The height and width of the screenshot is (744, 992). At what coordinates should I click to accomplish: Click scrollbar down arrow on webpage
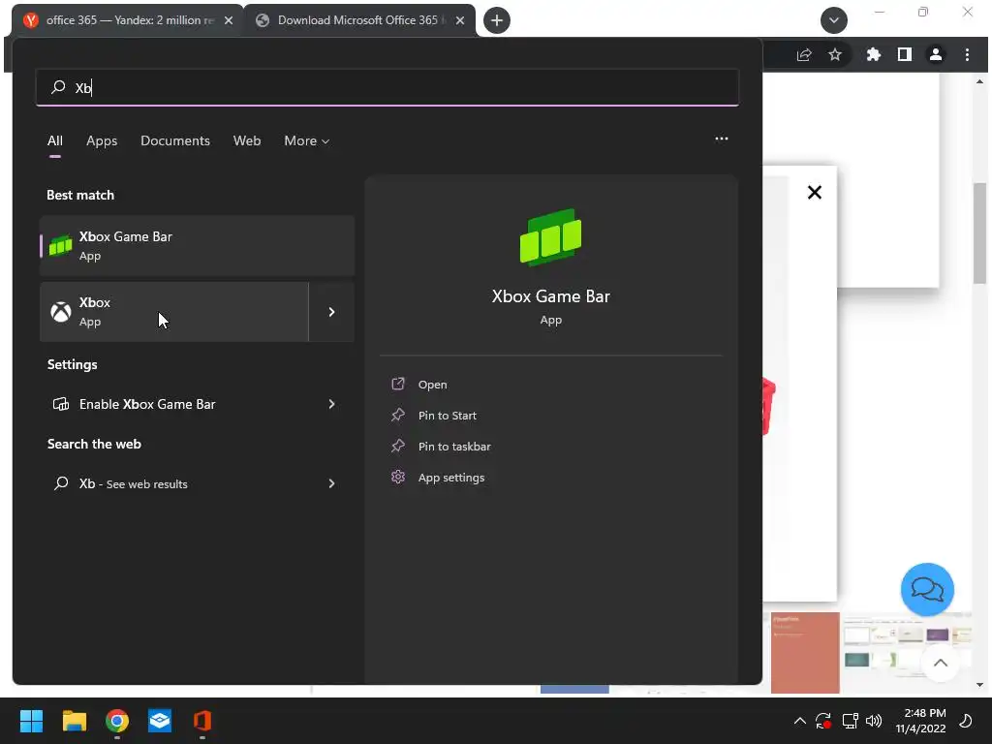(x=979, y=685)
